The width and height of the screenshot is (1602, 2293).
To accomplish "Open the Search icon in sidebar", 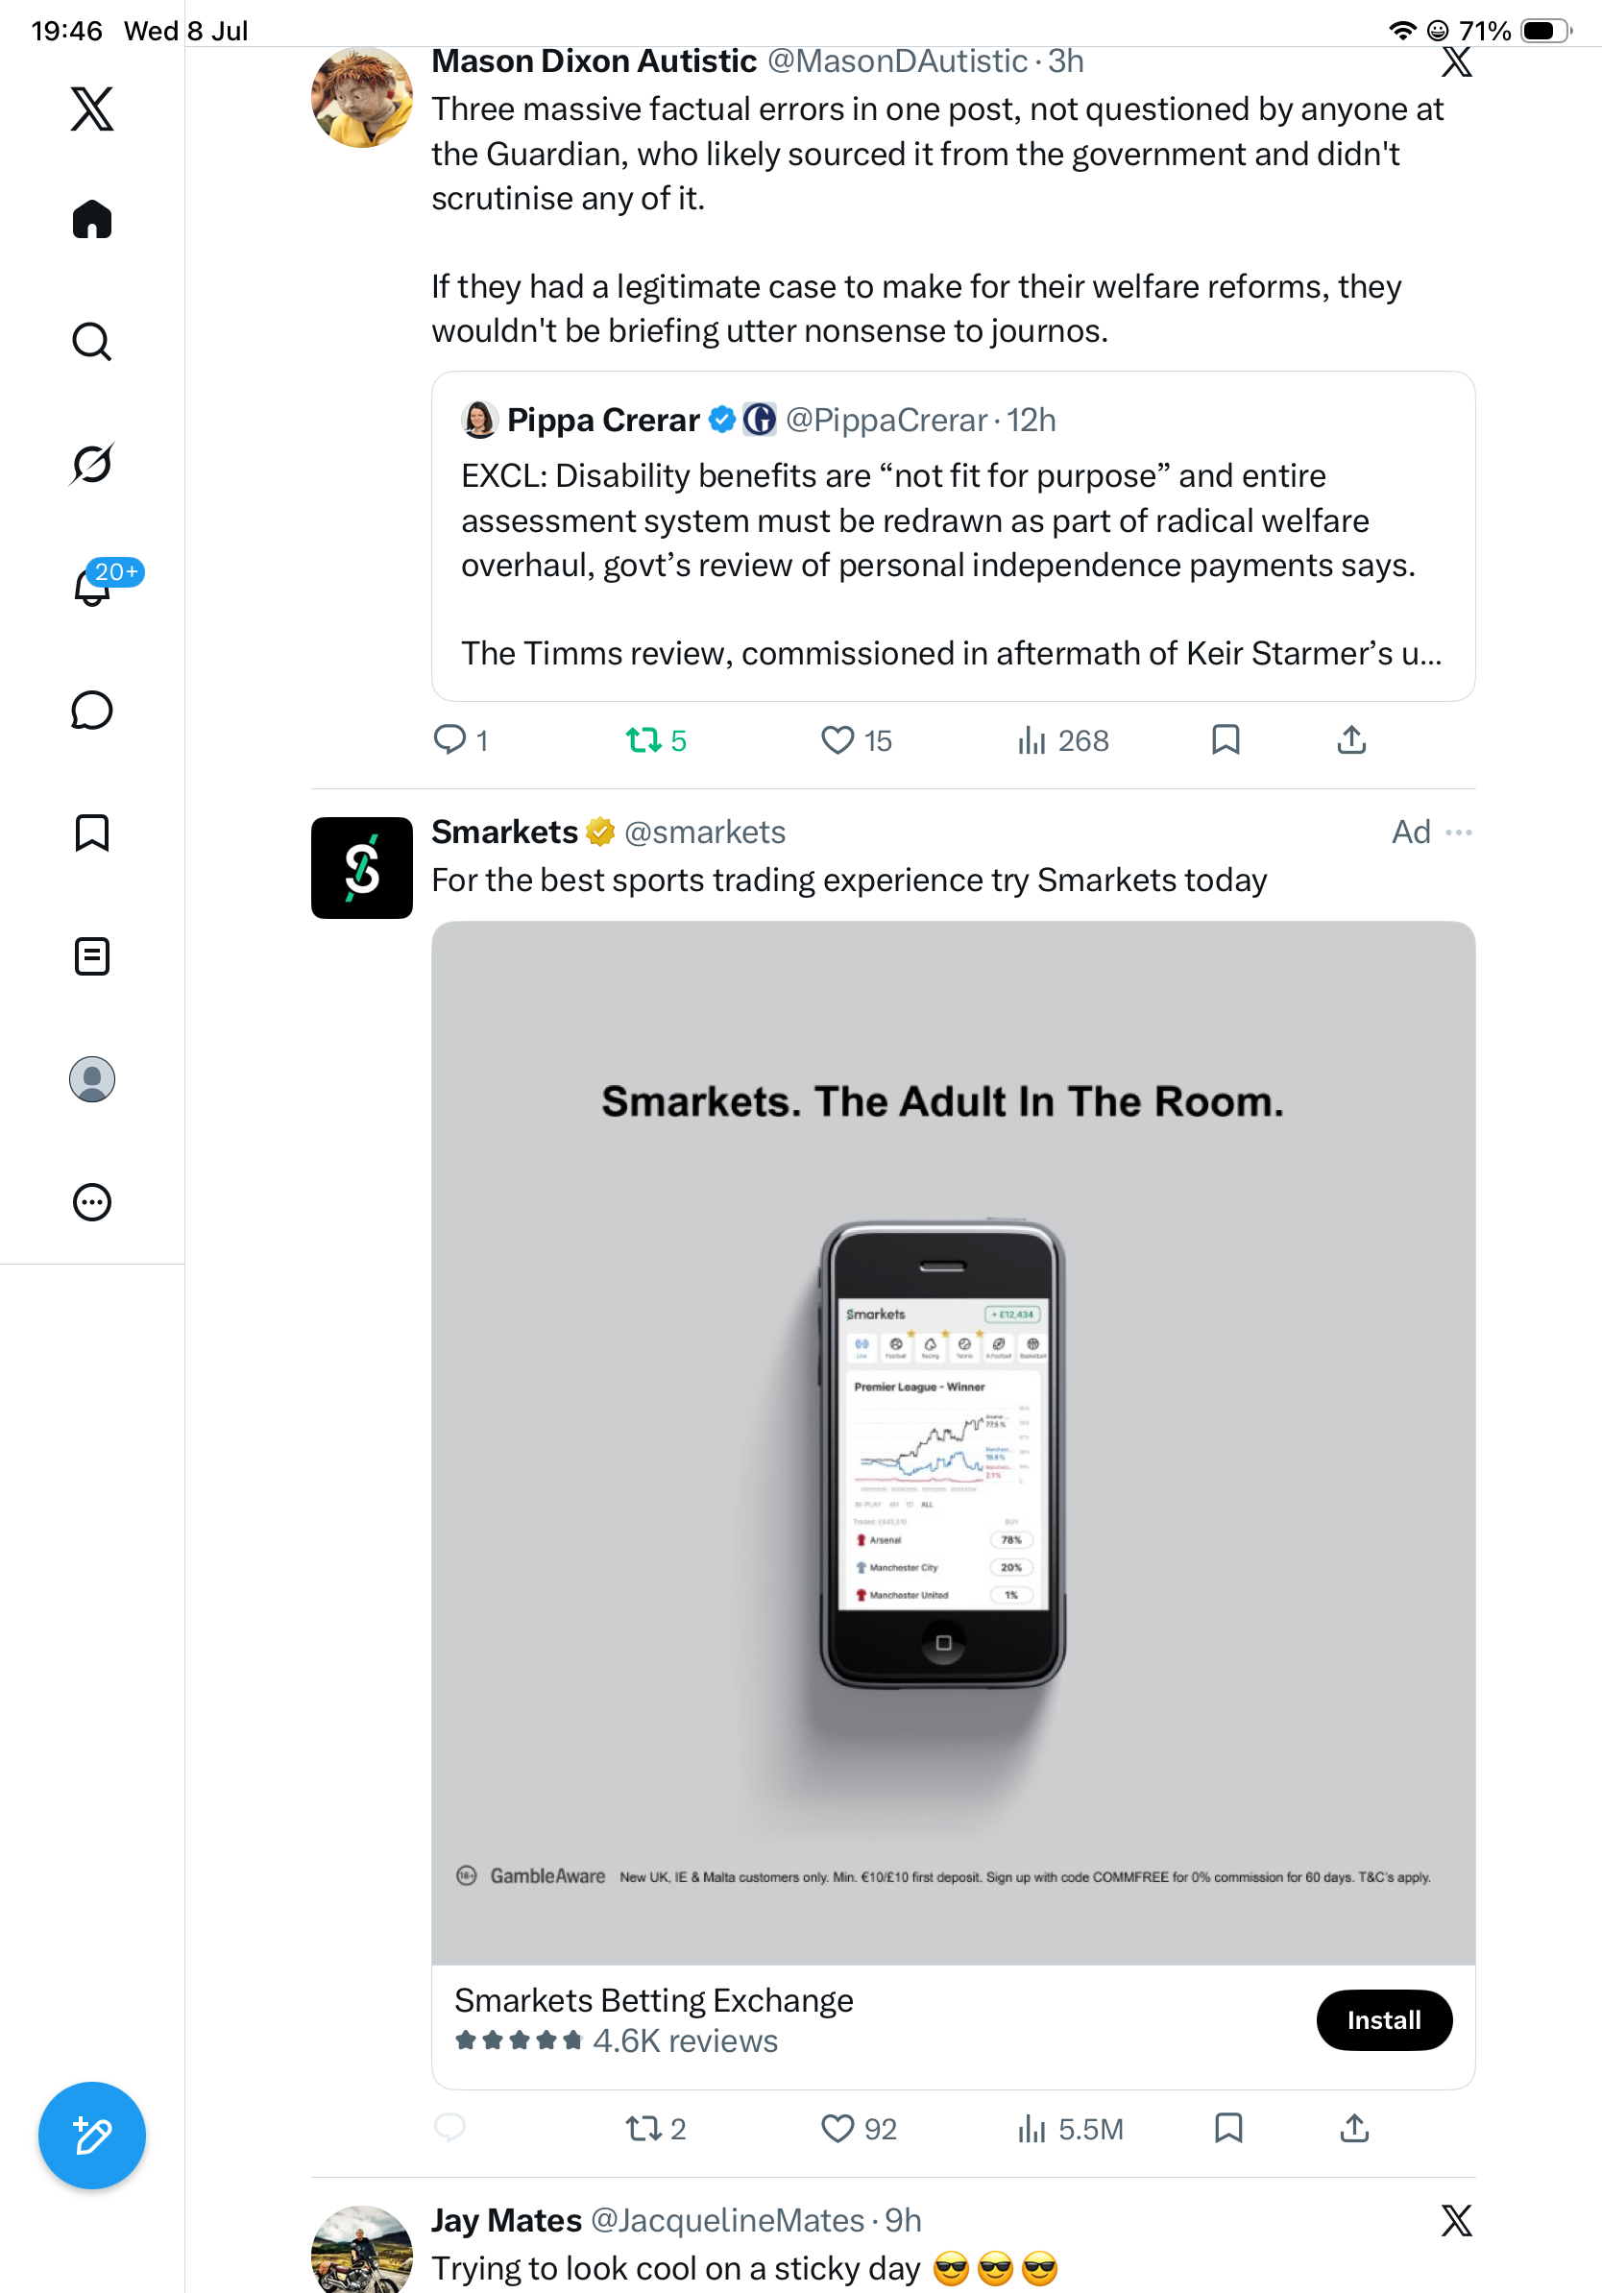I will click(x=92, y=342).
